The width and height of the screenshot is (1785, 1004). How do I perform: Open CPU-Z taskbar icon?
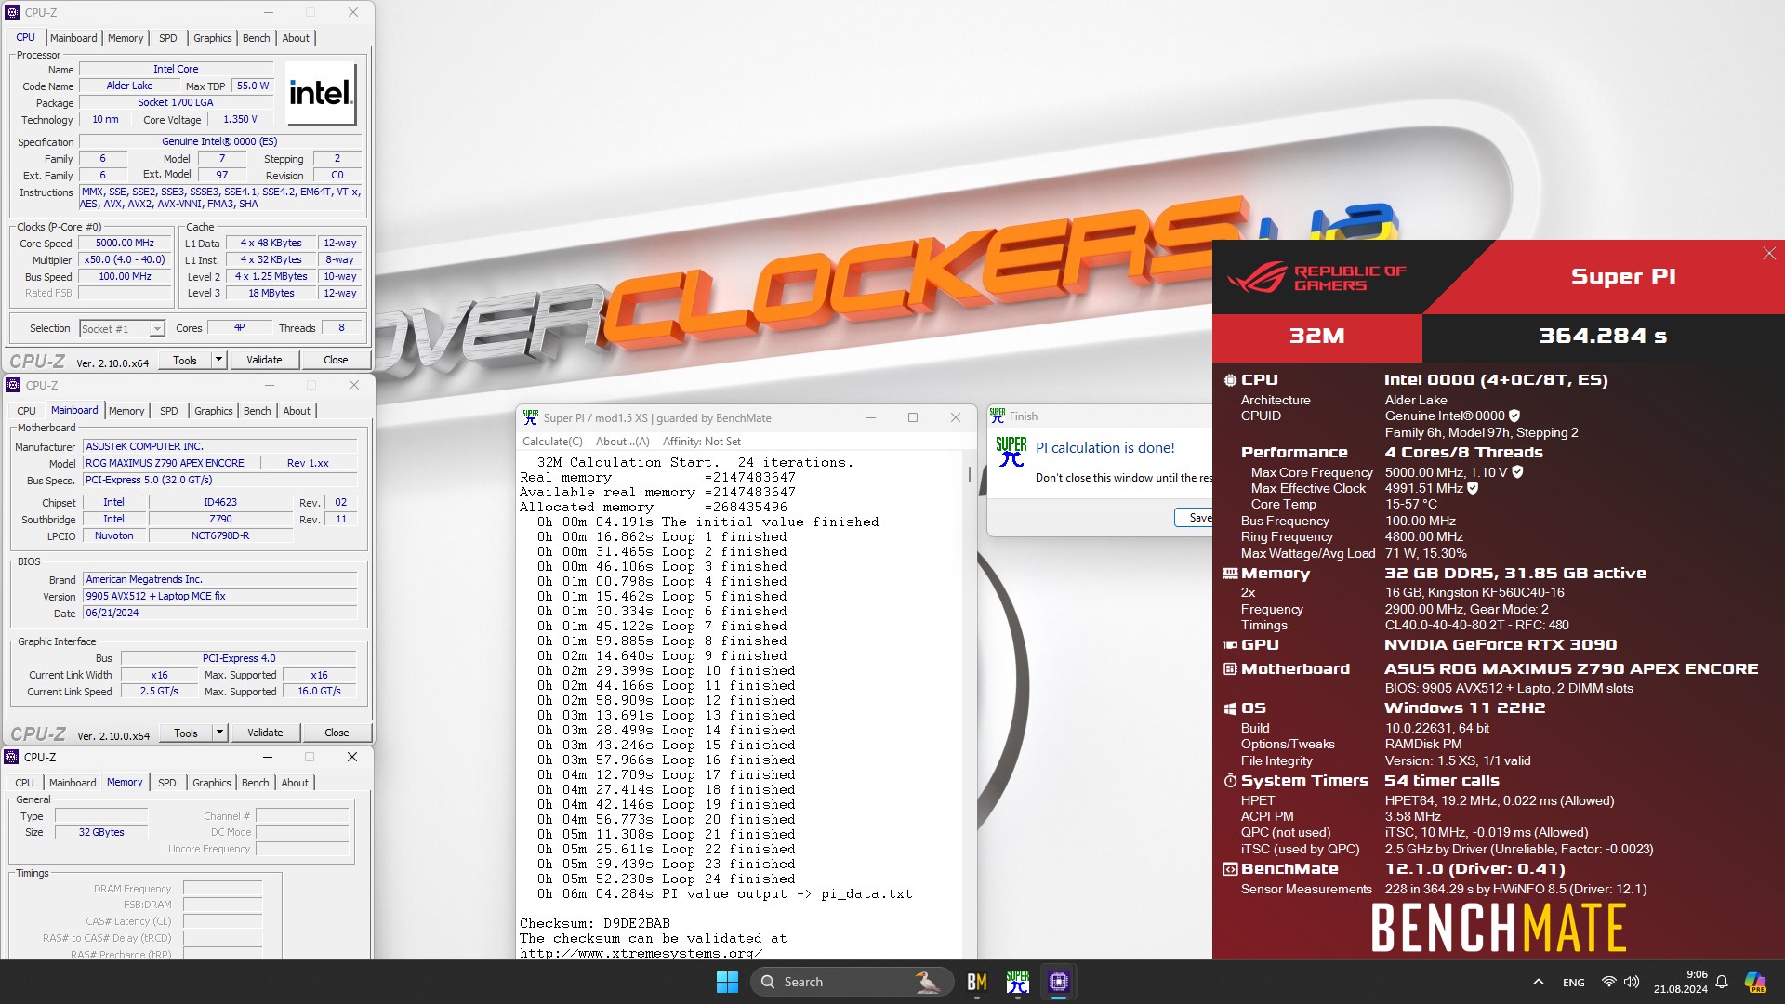1059,982
